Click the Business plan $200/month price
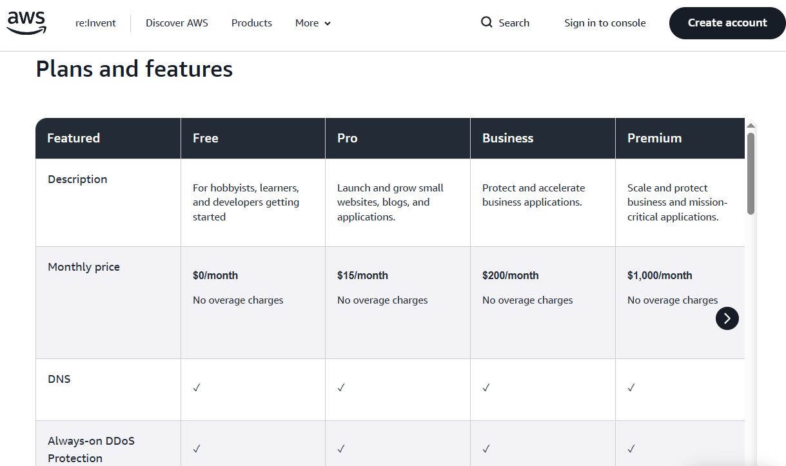This screenshot has width=786, height=466. pyautogui.click(x=511, y=275)
